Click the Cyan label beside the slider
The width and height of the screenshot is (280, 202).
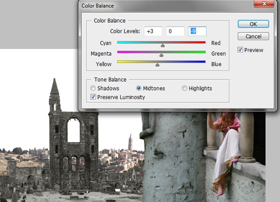(x=106, y=43)
